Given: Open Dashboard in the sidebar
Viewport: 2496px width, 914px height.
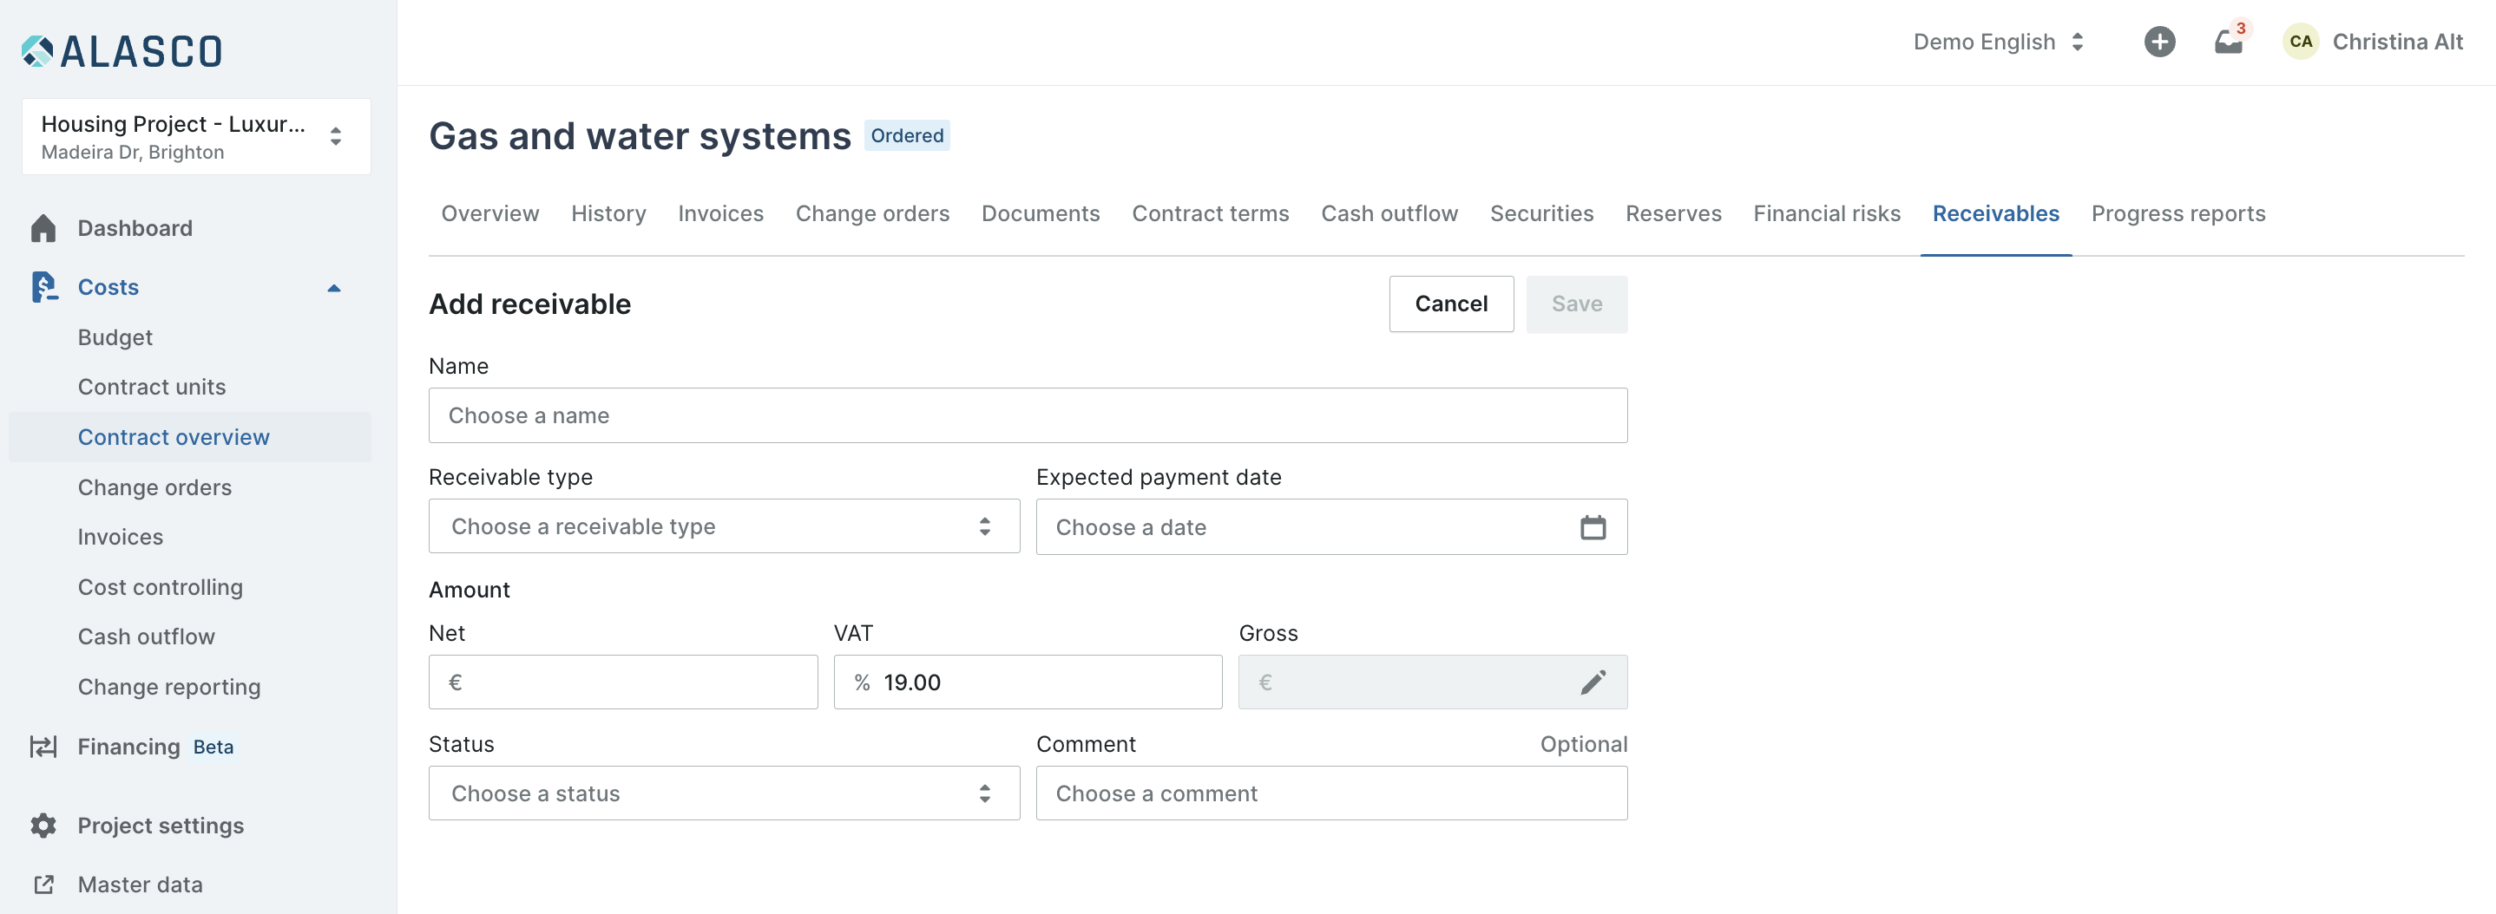Looking at the screenshot, I should (135, 229).
